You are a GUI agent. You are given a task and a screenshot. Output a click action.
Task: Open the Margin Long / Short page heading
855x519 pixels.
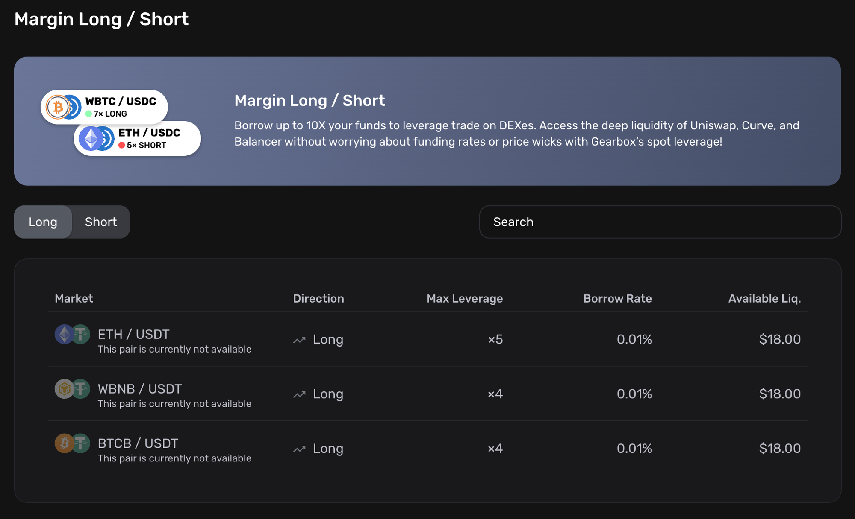pos(102,19)
